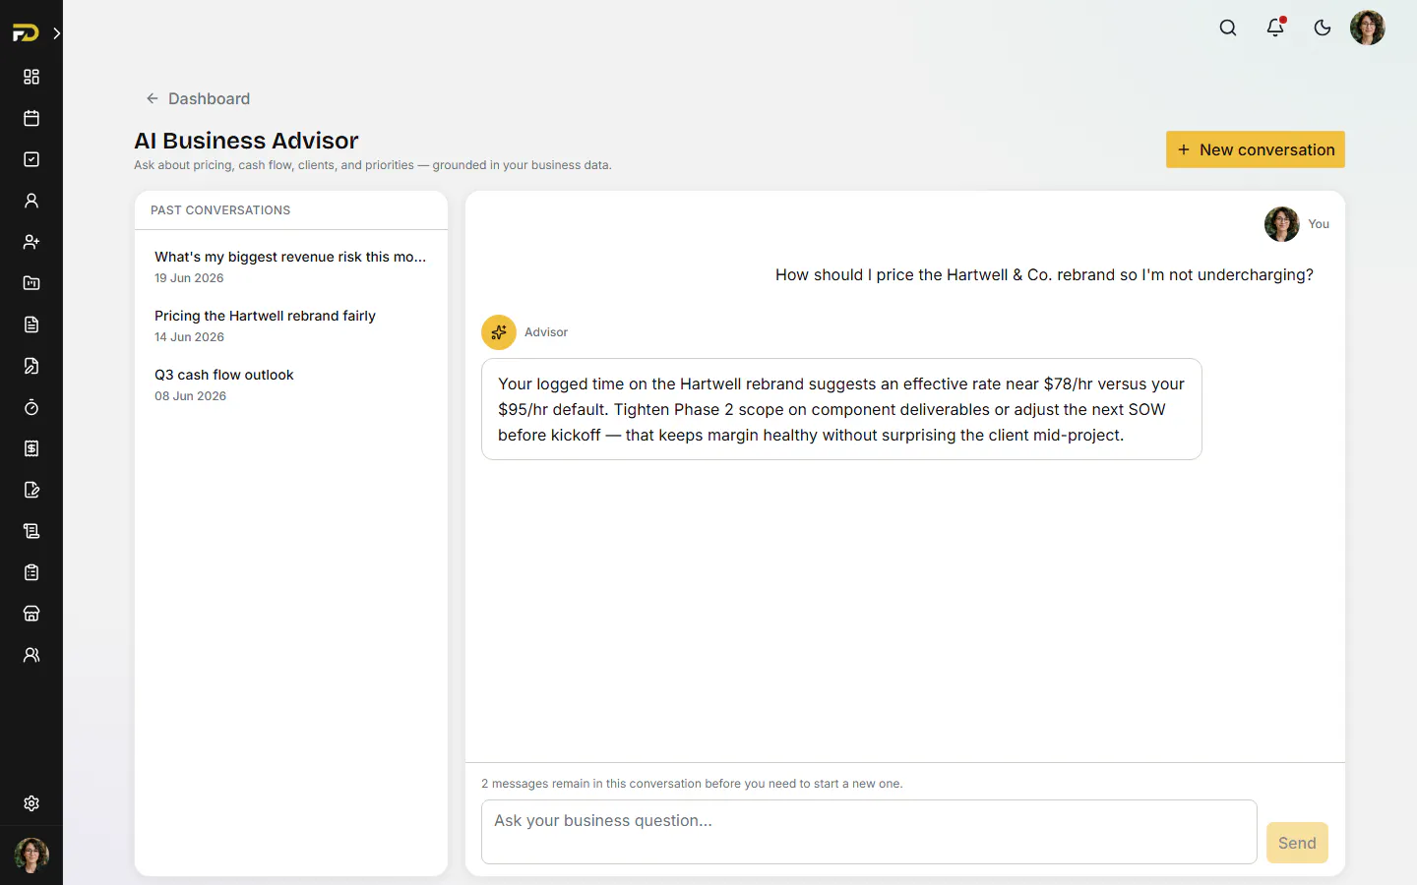Open the single person clients icon
This screenshot has height=885, width=1417.
click(31, 201)
